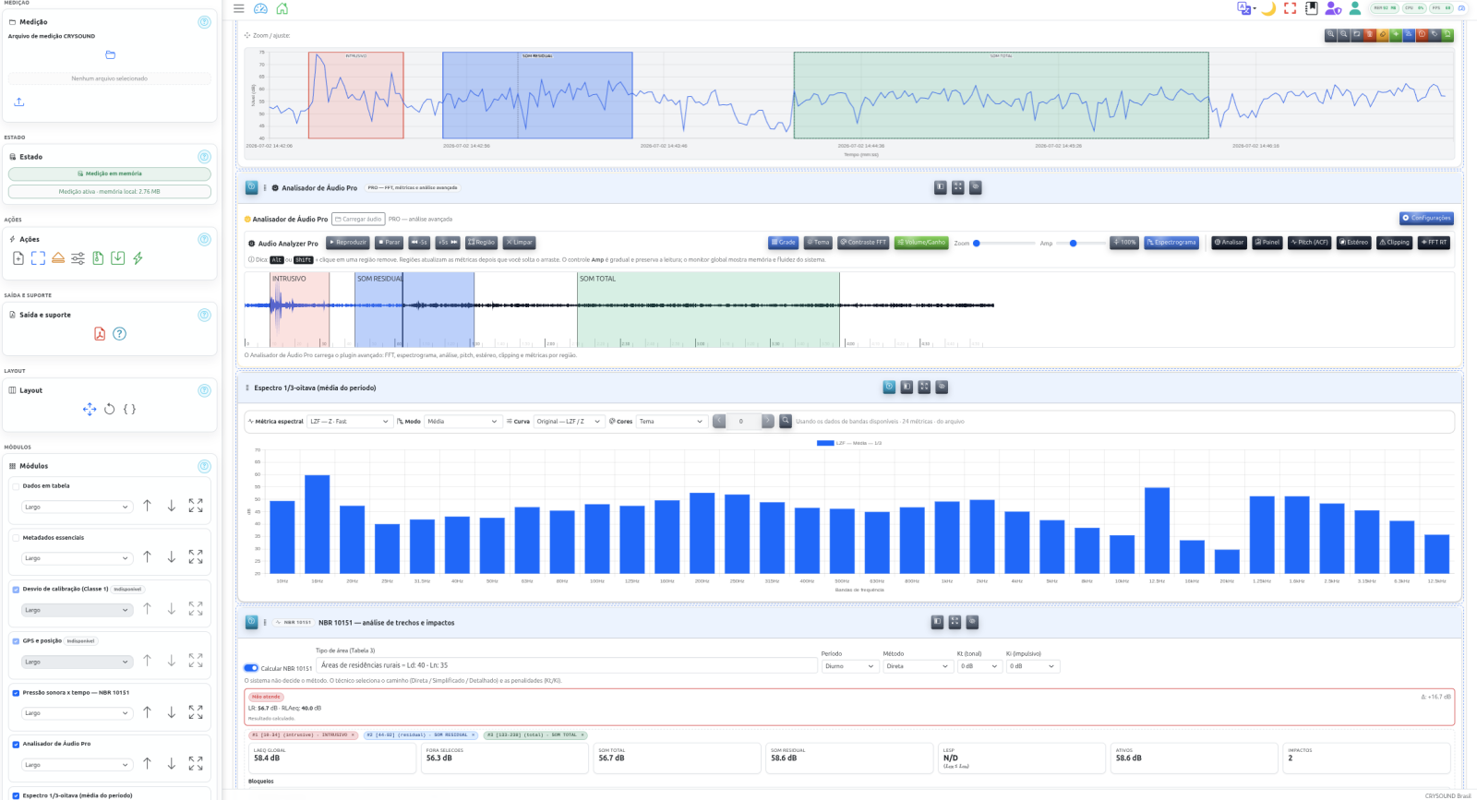1477x800 pixels.
Task: Delete region using the red trash toolbar icon
Action: point(1370,35)
